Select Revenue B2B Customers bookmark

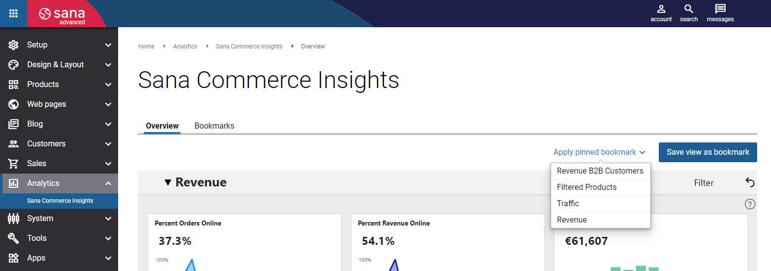click(600, 171)
